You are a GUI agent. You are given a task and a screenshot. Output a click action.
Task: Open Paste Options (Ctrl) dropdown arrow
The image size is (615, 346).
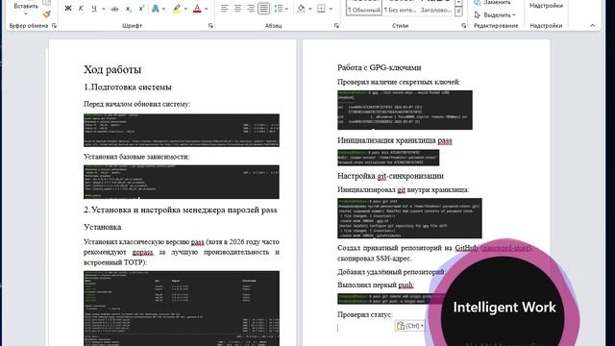(x=422, y=326)
